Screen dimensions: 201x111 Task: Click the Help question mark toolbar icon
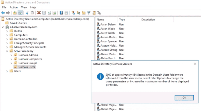click(x=61, y=13)
